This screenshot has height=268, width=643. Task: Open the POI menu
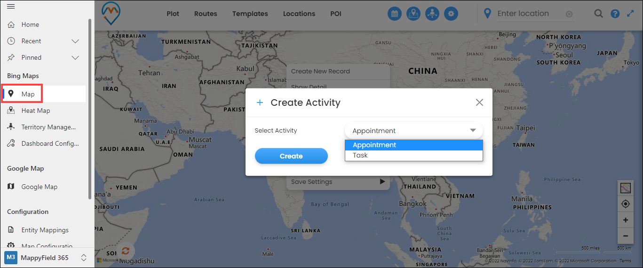coord(336,14)
